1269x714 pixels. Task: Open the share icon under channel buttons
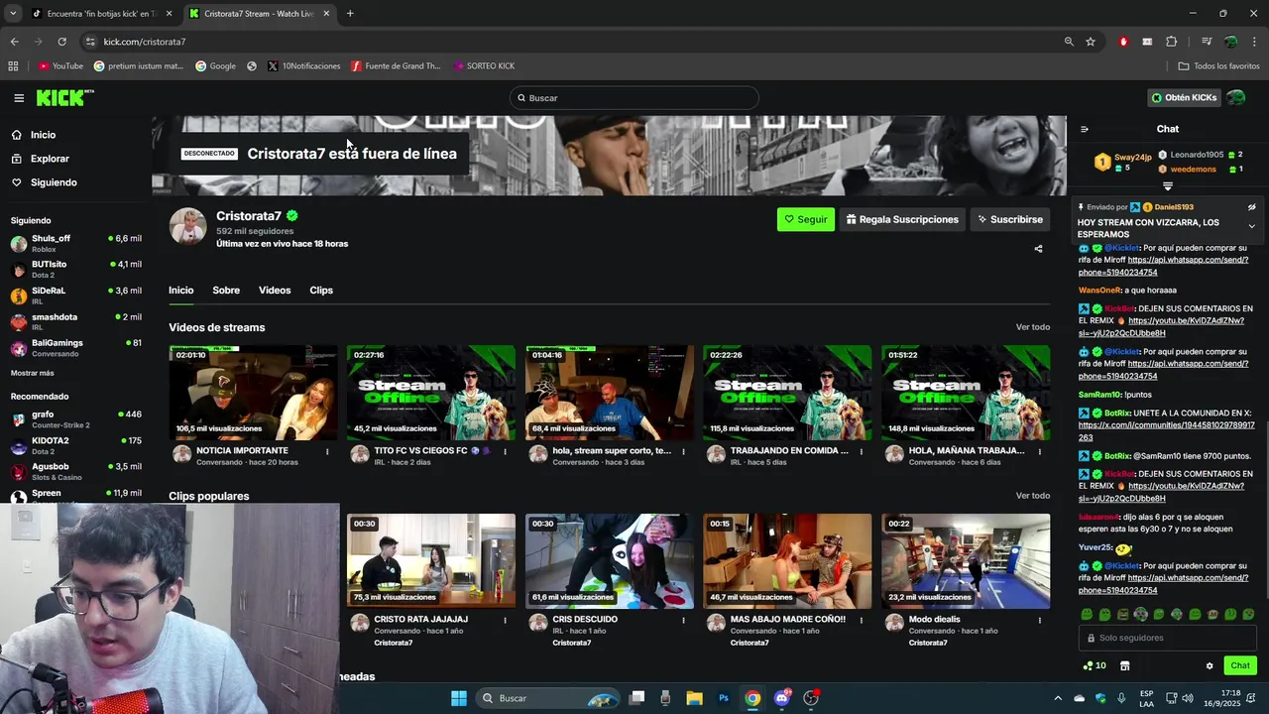tap(1038, 249)
